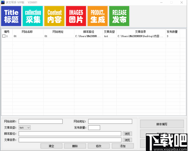Image resolution: width=188 pixels, height=151 pixels.
Task: Select script path cell C:\Users\MAIBENB...
Action: (88, 36)
